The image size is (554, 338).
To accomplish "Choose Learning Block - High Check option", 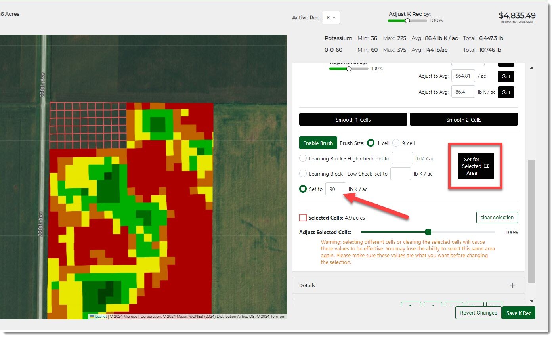I will [303, 158].
